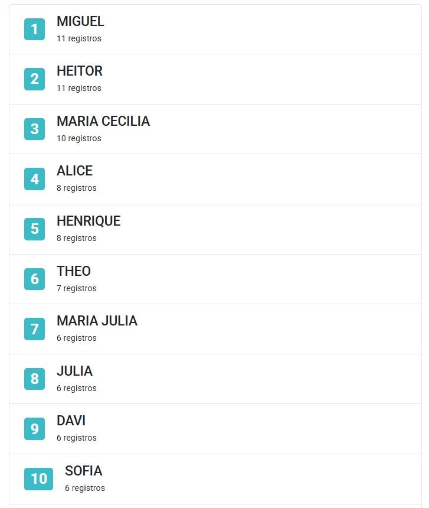
Task: Click the teal rank 2 badge
Action: pyautogui.click(x=34, y=79)
